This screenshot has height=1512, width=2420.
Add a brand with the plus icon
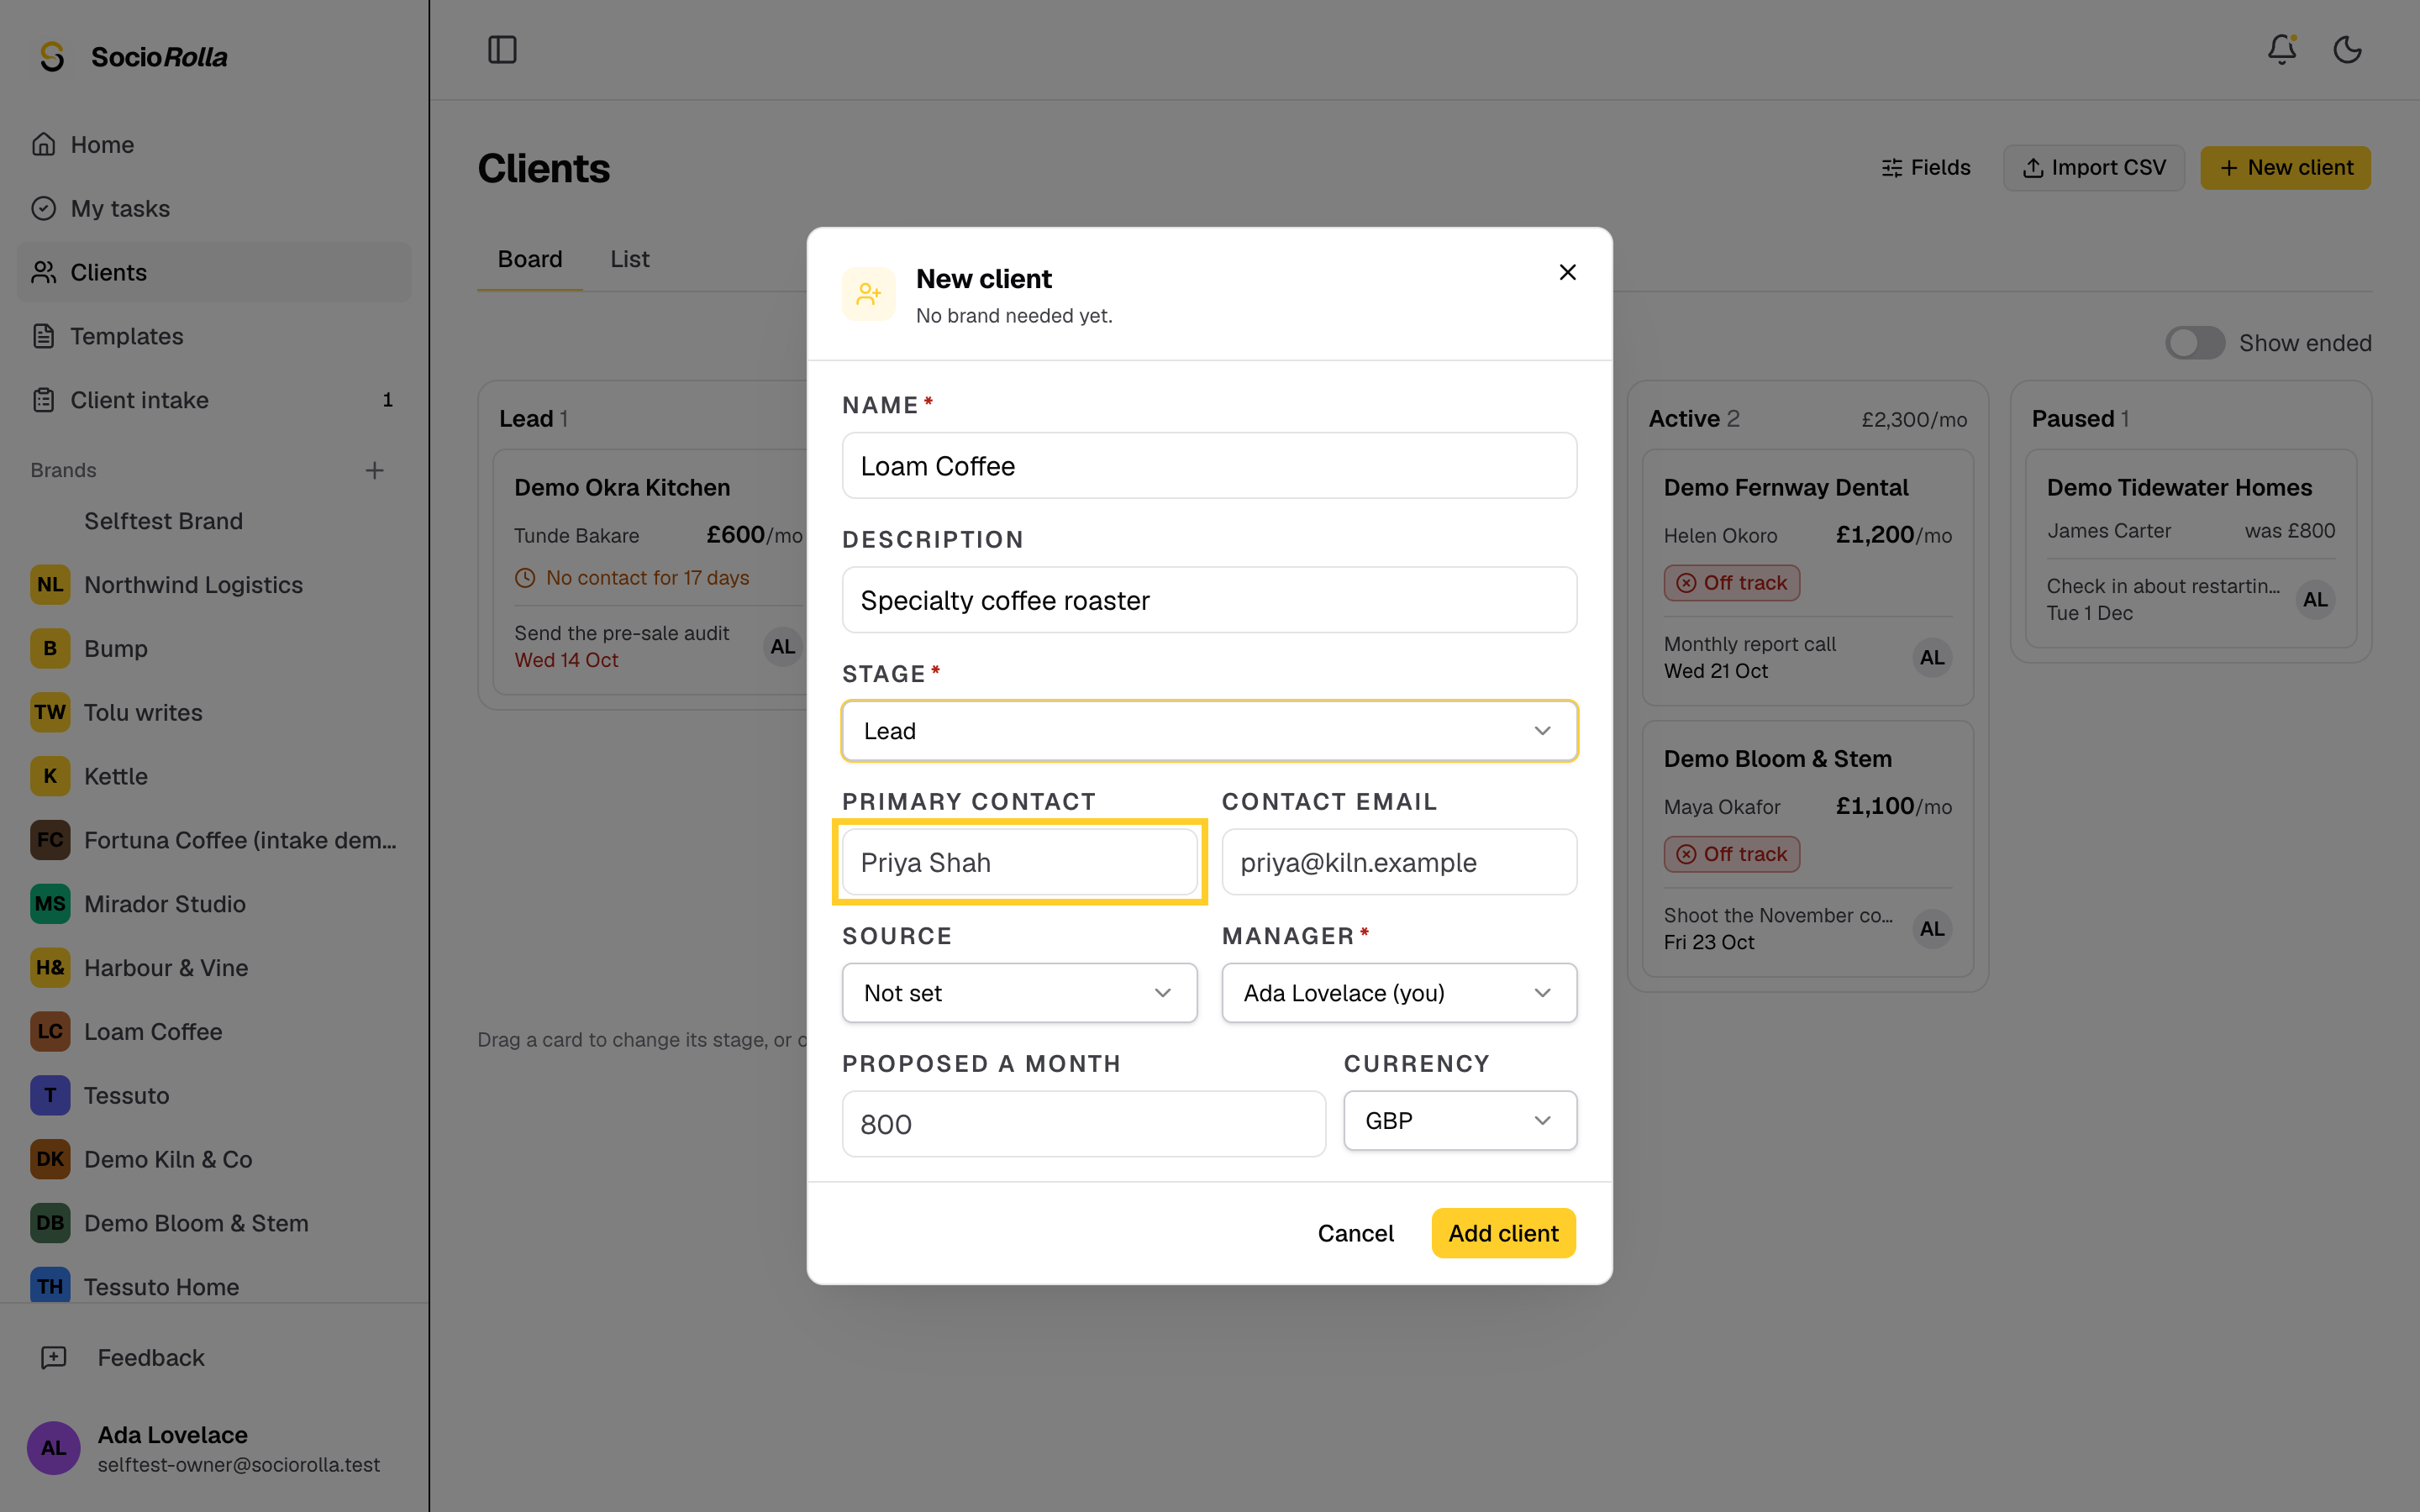coord(374,470)
